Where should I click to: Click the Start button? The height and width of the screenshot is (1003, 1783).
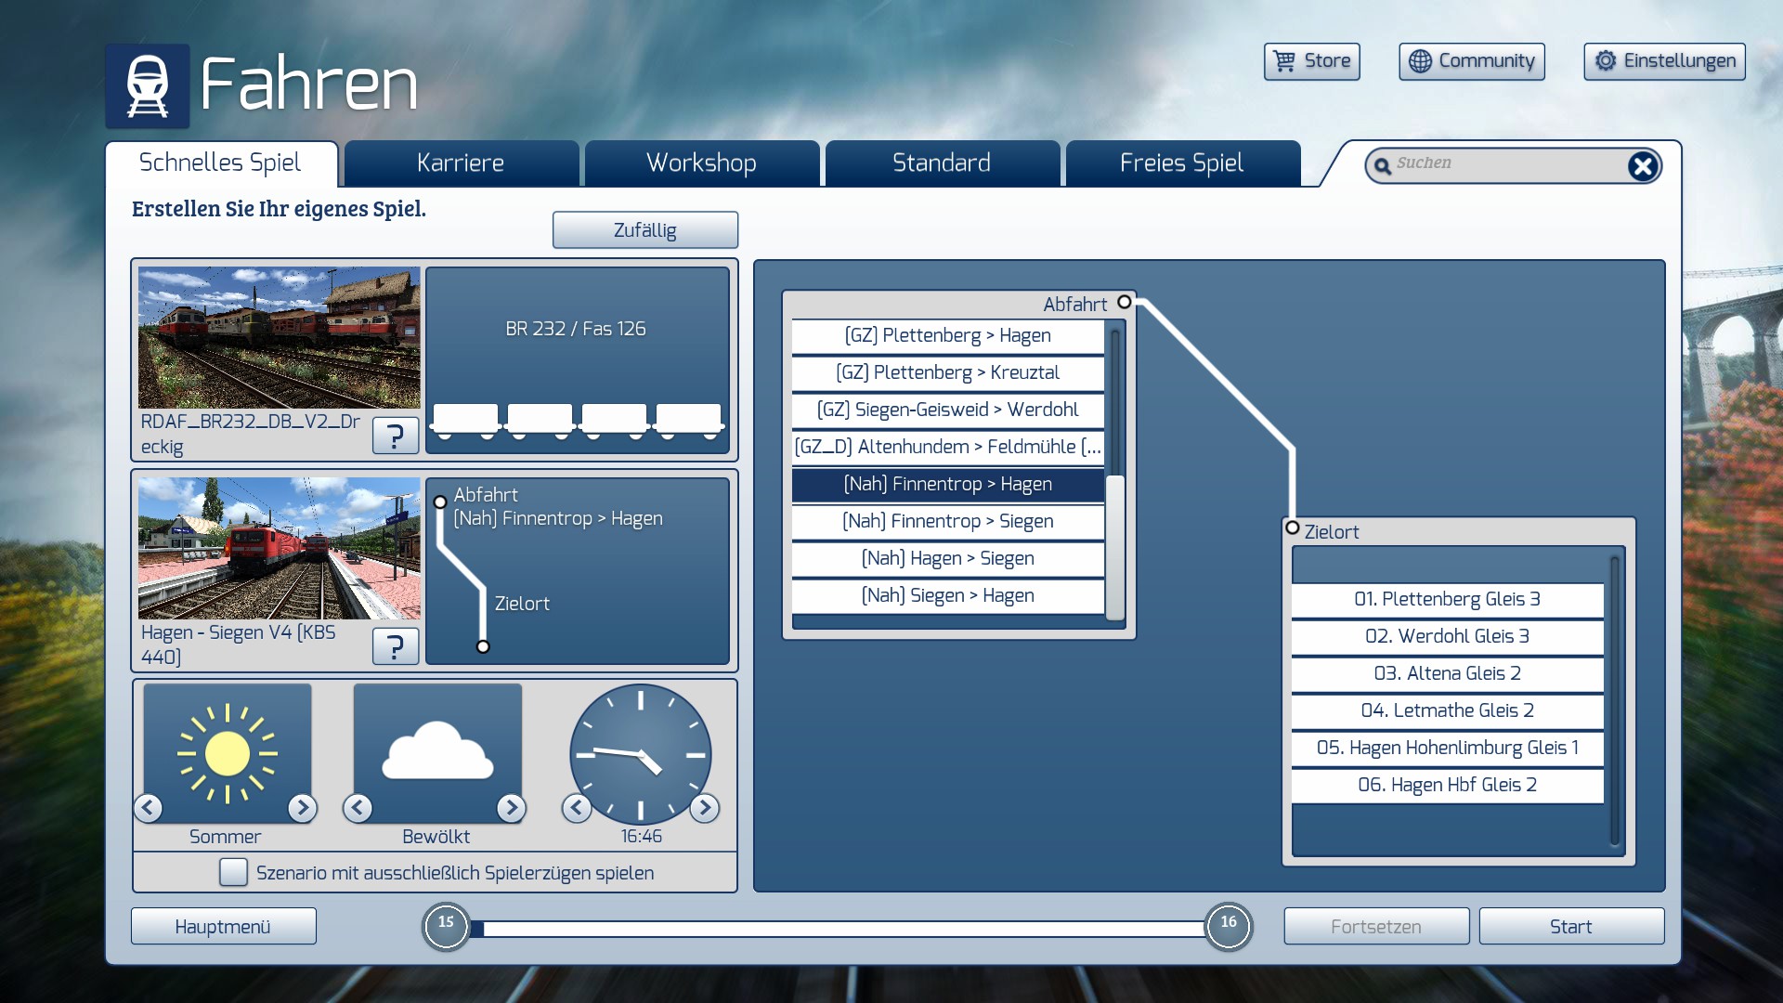tap(1570, 926)
